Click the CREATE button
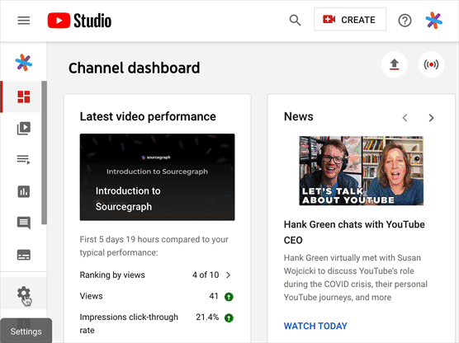This screenshot has height=343, width=459. [350, 20]
